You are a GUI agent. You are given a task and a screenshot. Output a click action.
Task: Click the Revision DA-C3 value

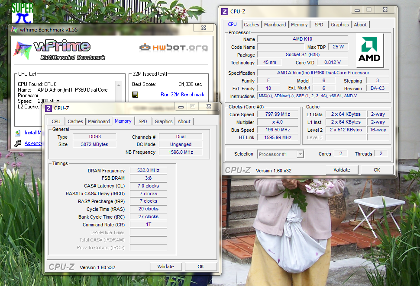point(378,88)
